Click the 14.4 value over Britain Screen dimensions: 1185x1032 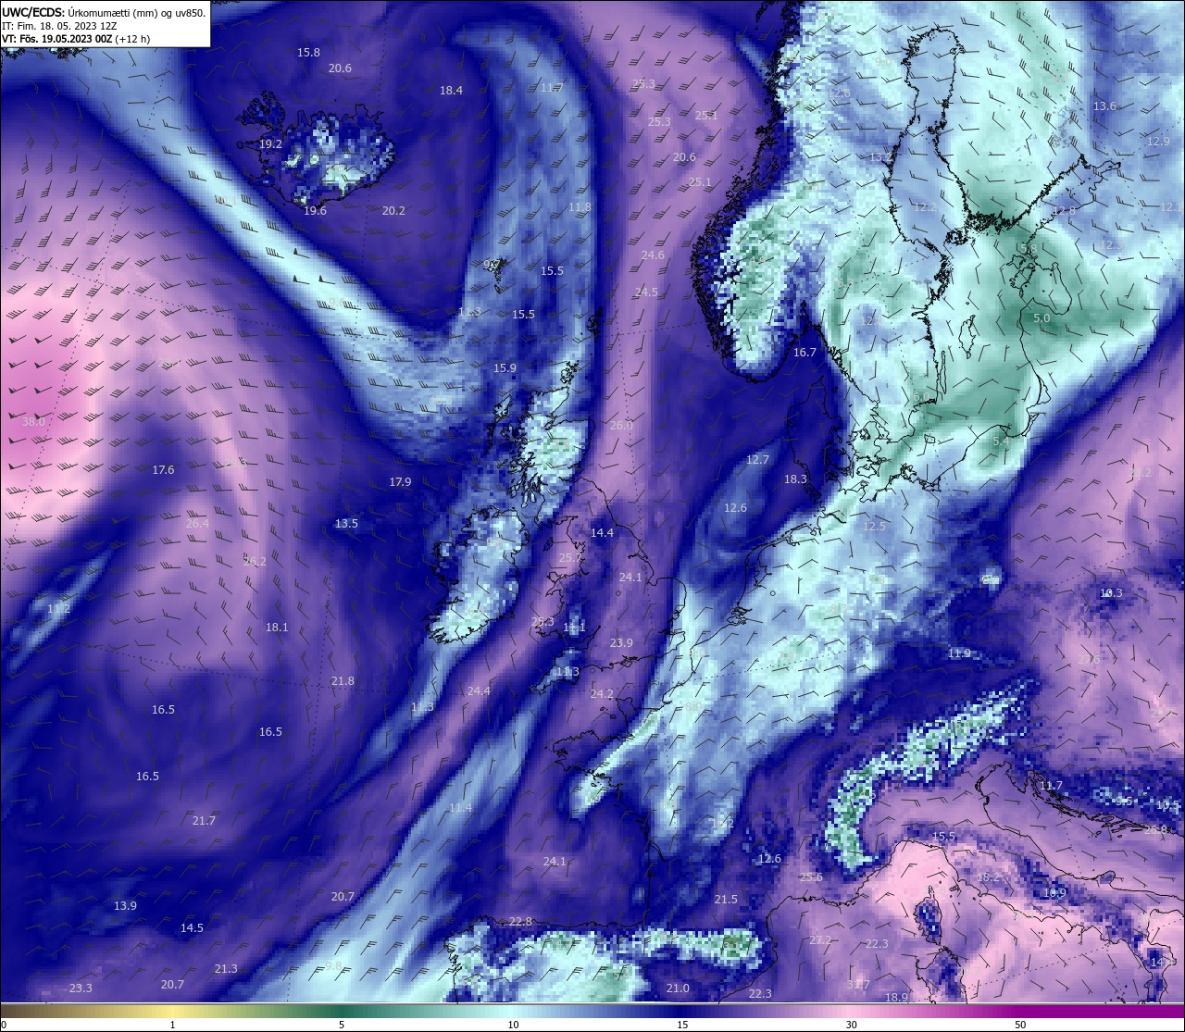pyautogui.click(x=602, y=533)
